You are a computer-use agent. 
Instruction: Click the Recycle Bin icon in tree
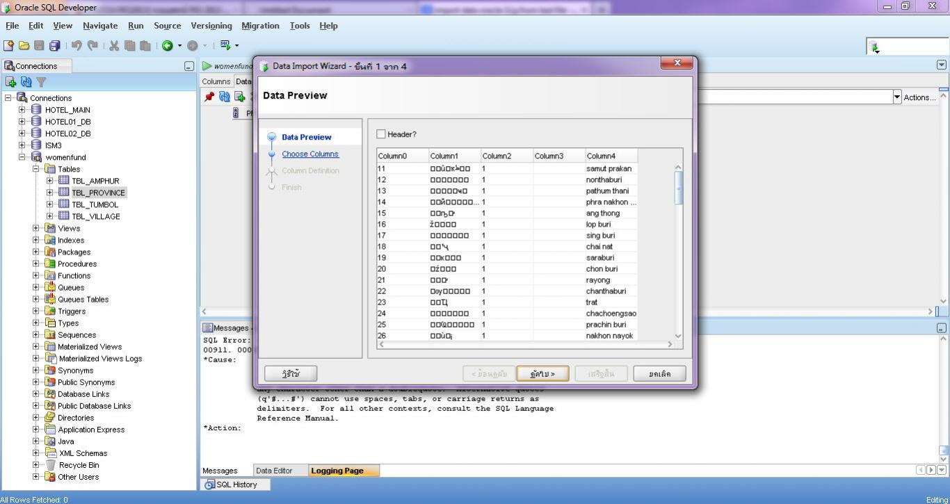coord(50,465)
